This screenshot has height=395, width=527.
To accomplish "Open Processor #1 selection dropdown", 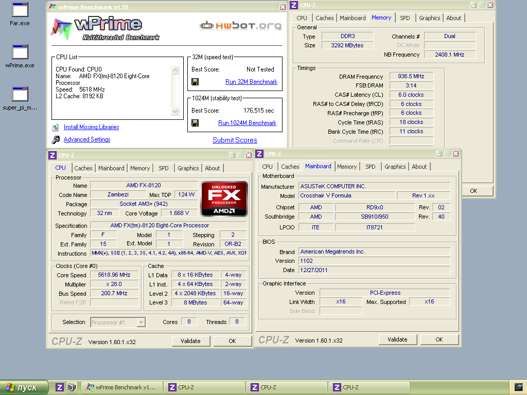I will tap(118, 322).
